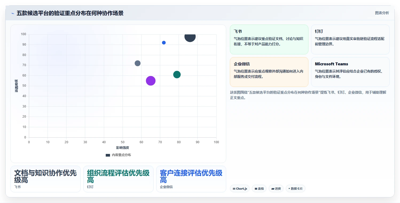Click the 图表分析 label in header
Image resolution: width=400 pixels, height=203 pixels.
382,13
